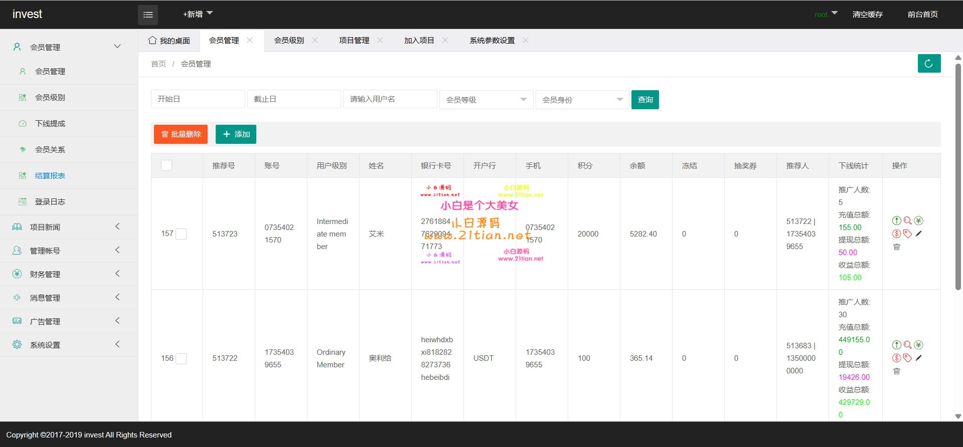Open 结算报表 in the sidebar
The width and height of the screenshot is (963, 447).
[69, 175]
